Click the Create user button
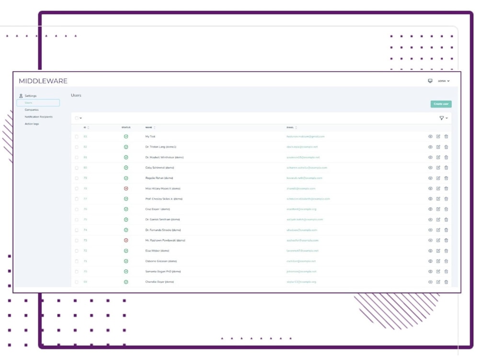The image size is (479, 359). [441, 104]
